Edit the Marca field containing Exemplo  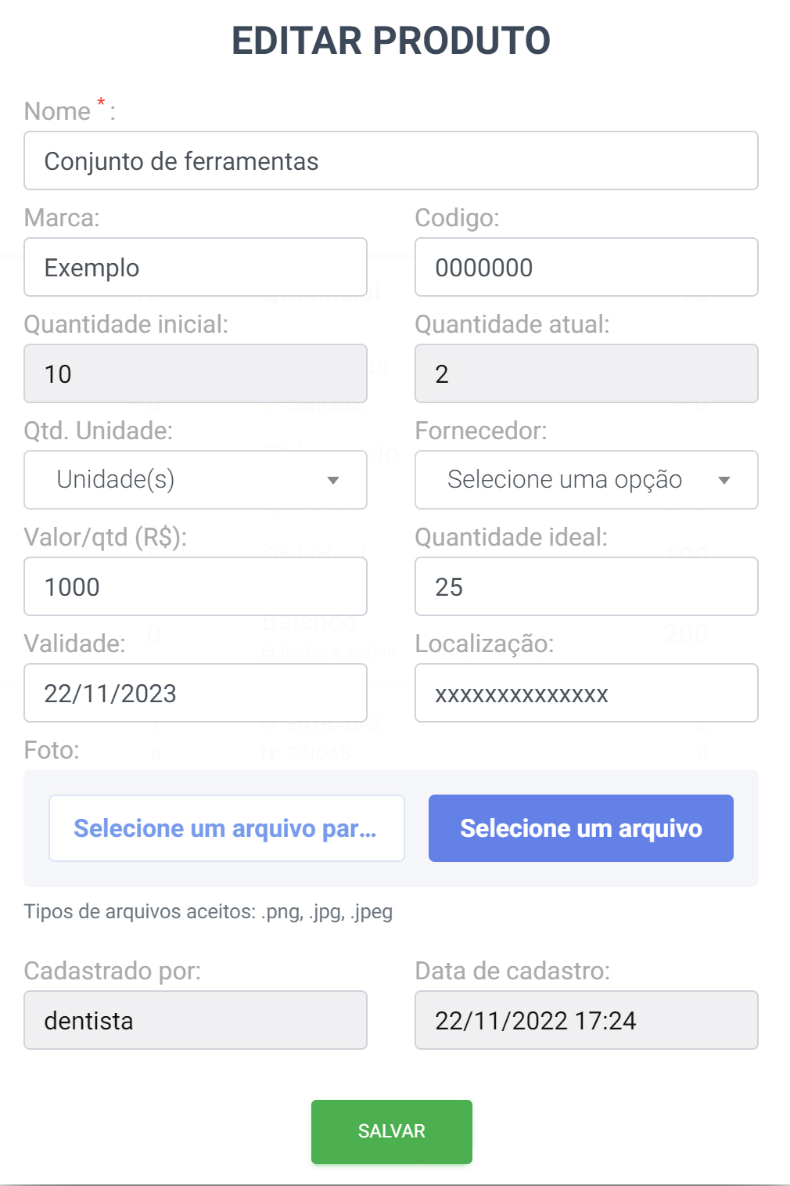tap(196, 267)
